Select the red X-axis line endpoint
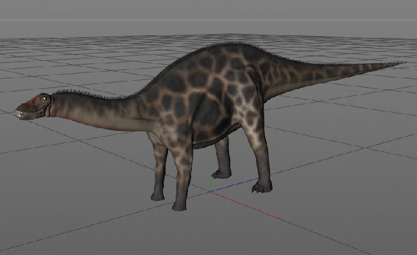 click(278, 218)
